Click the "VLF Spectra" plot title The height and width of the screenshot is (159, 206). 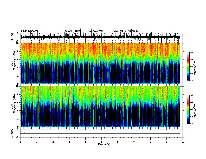coord(29,31)
